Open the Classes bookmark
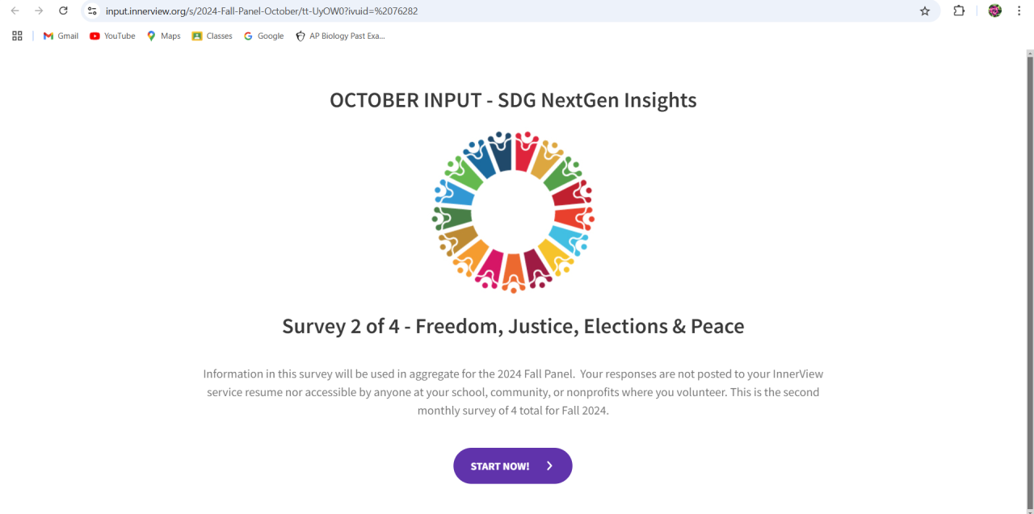The image size is (1034, 514). (x=212, y=36)
